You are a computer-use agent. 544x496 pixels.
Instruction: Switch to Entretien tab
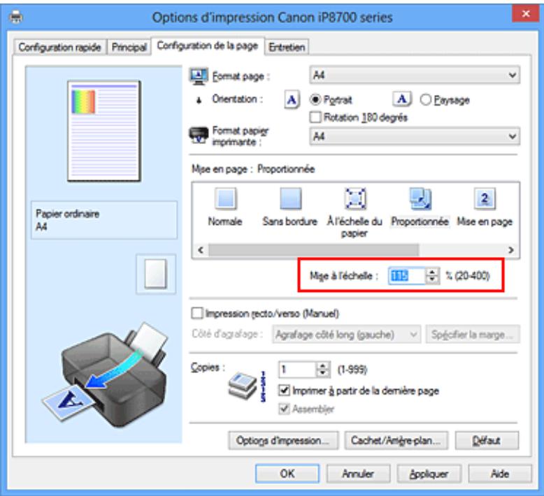(287, 47)
